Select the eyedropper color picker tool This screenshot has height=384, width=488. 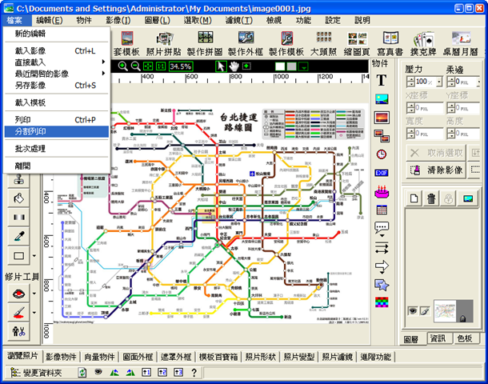(x=19, y=236)
